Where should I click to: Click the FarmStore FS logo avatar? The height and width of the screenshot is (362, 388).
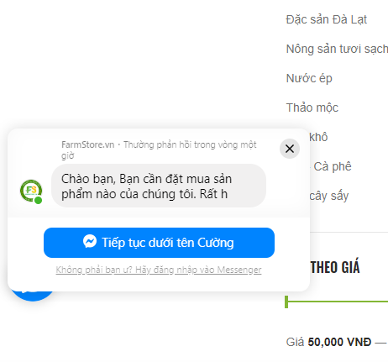31,191
